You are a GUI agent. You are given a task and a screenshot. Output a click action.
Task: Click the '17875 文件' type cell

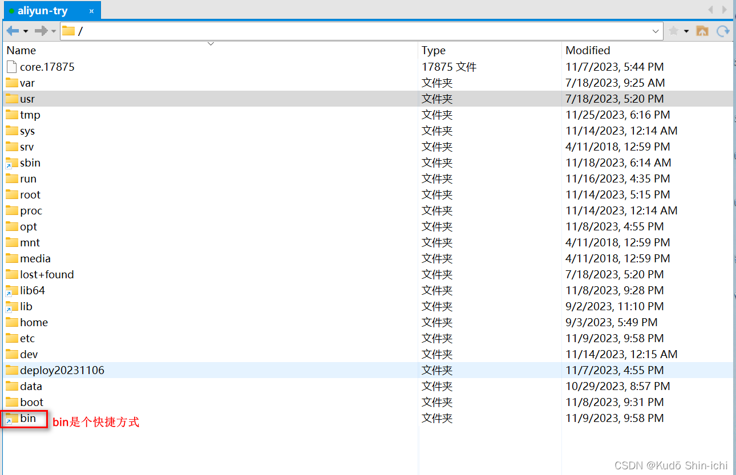click(449, 67)
